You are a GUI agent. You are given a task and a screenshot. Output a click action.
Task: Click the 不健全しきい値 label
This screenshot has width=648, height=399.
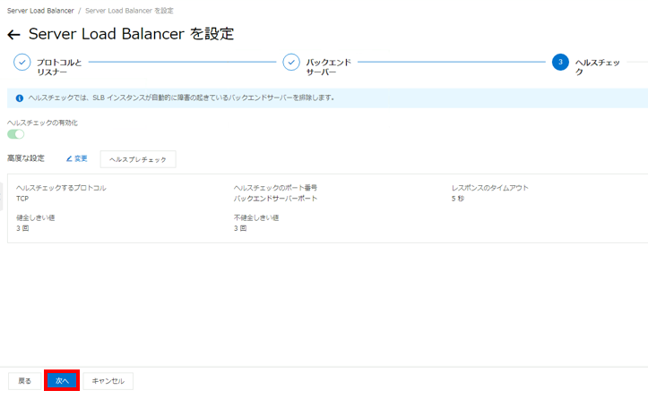(256, 217)
